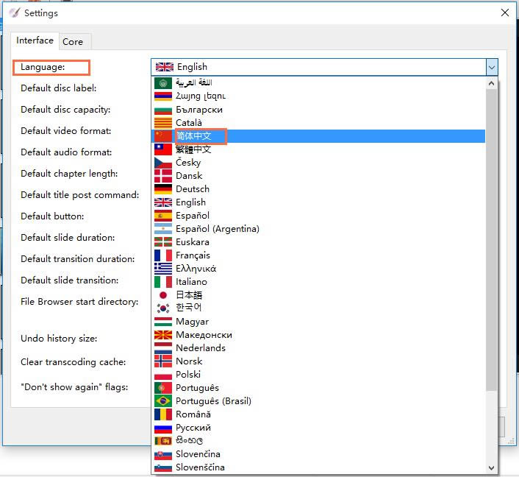Switch to the Interface tab

pos(35,40)
